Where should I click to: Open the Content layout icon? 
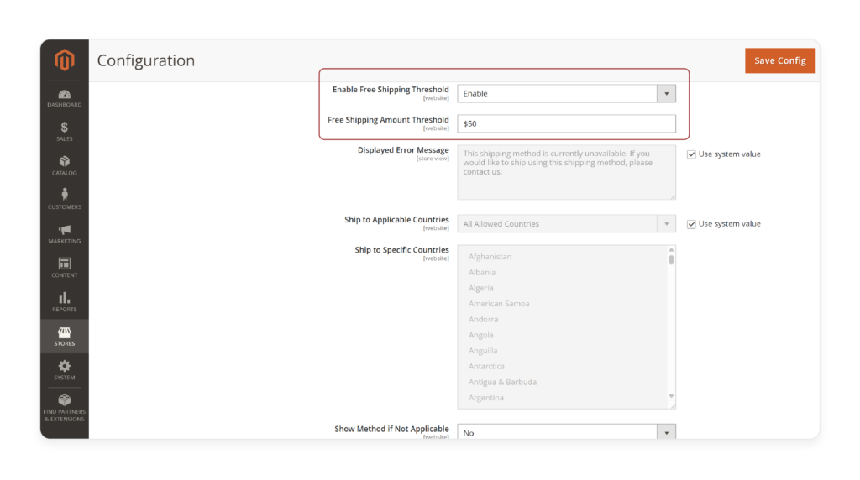click(65, 265)
